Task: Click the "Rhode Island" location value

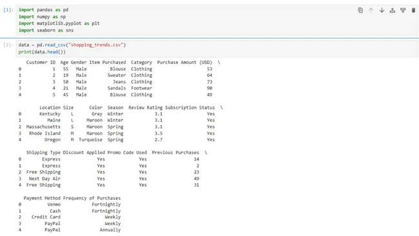Action: (x=44, y=133)
